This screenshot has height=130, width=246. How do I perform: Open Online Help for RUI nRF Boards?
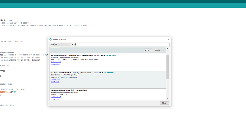coord(56,79)
